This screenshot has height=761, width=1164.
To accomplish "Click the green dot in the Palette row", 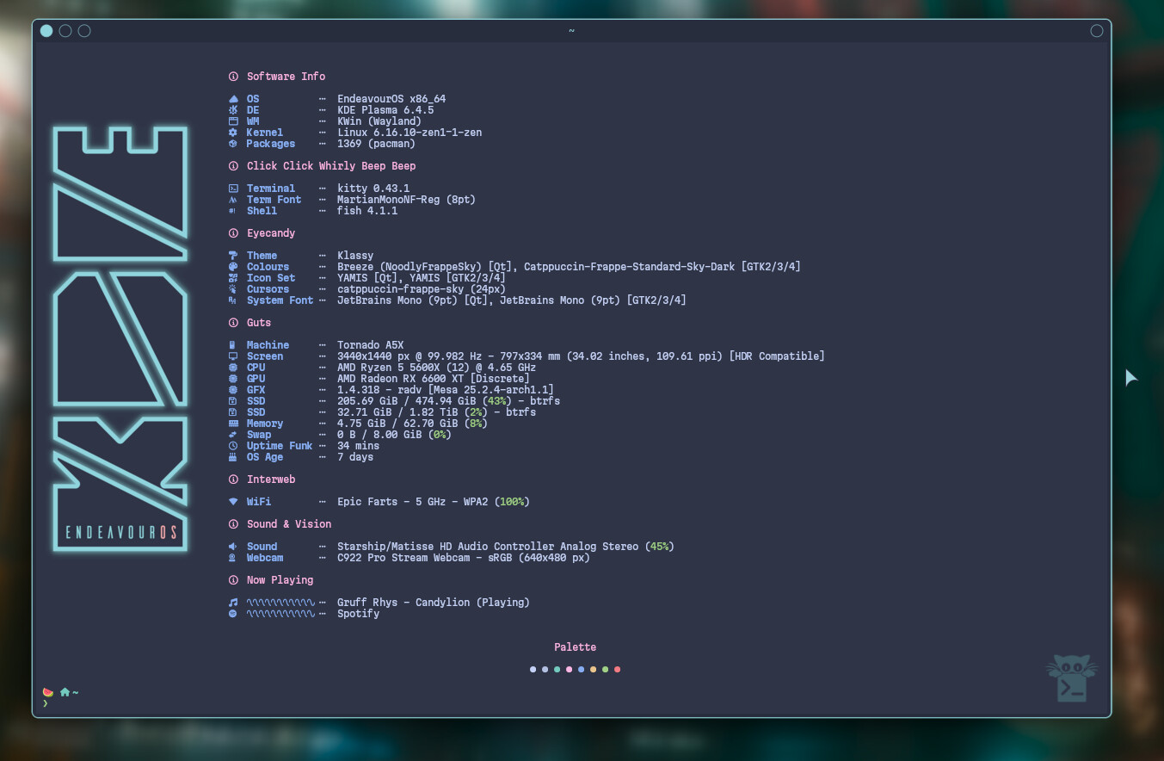I will pyautogui.click(x=606, y=669).
